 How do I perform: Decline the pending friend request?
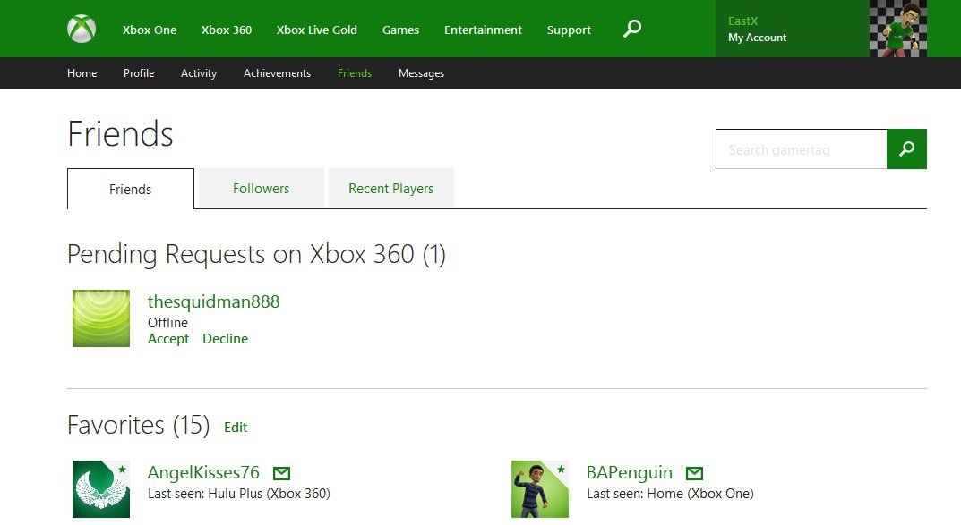point(225,338)
